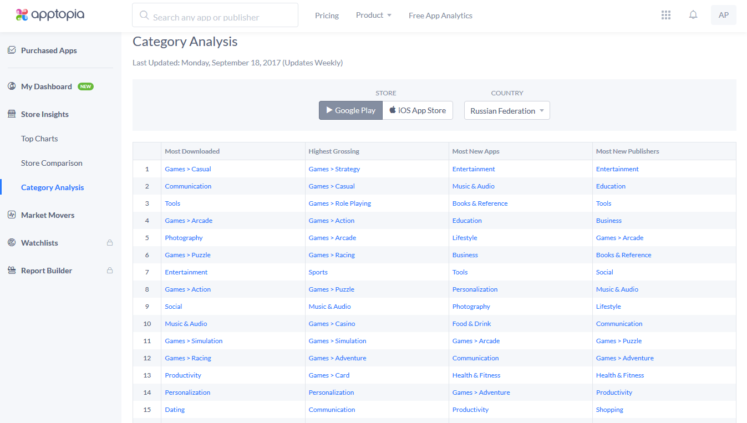Image resolution: width=747 pixels, height=423 pixels.
Task: Click the Purchased Apps sidebar icon
Action: click(12, 50)
